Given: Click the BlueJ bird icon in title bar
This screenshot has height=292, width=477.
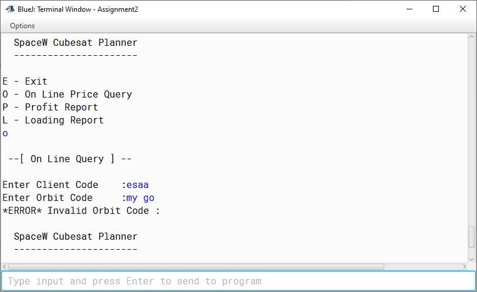Looking at the screenshot, I should pyautogui.click(x=10, y=9).
